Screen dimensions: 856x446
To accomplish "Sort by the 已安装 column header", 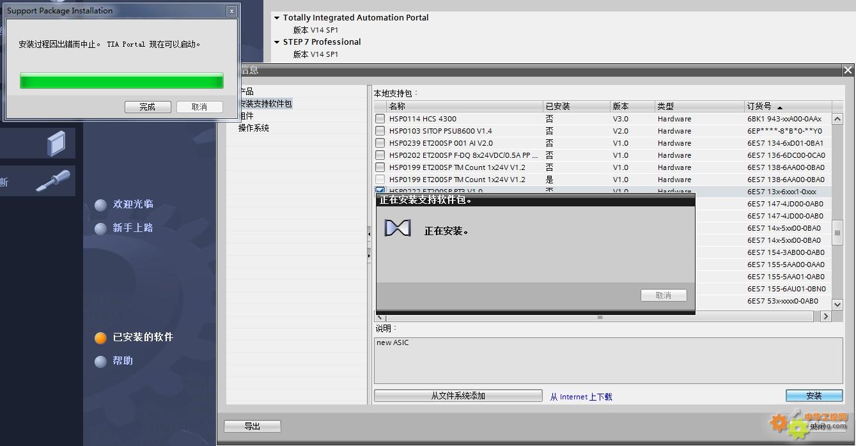I will (577, 106).
